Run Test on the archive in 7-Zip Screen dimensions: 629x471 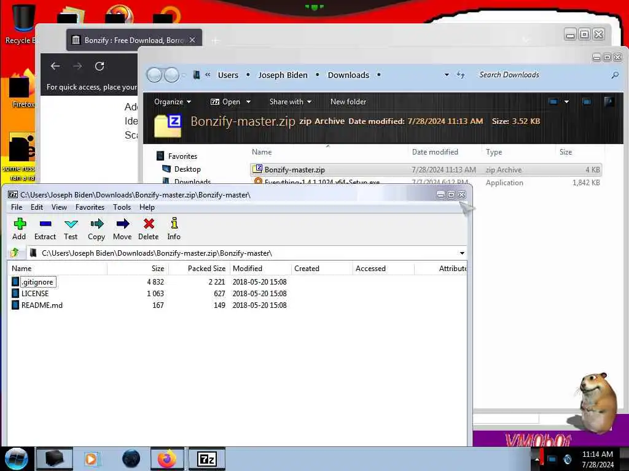tap(71, 229)
